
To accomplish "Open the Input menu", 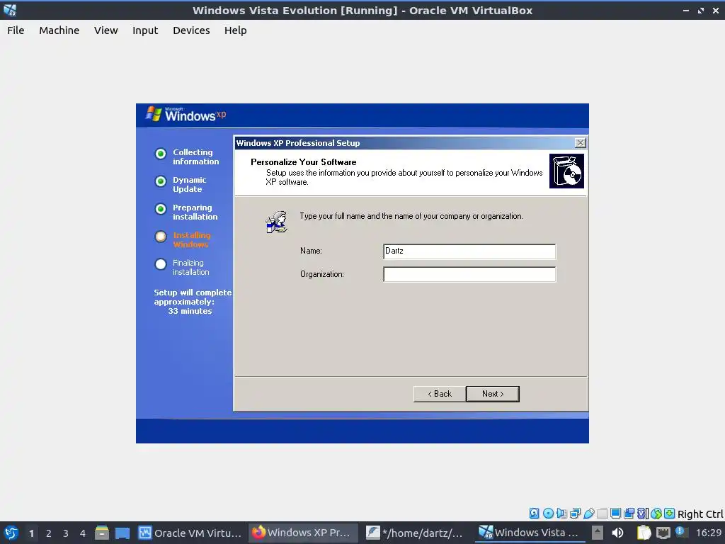I will point(145,30).
